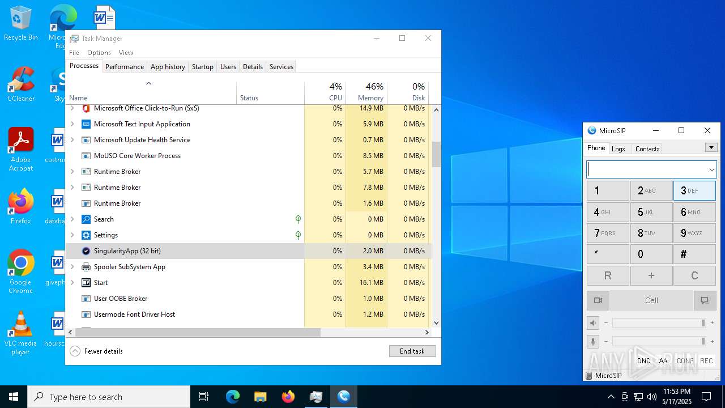Expand the Start process row
Image resolution: width=725 pixels, height=408 pixels.
point(72,283)
